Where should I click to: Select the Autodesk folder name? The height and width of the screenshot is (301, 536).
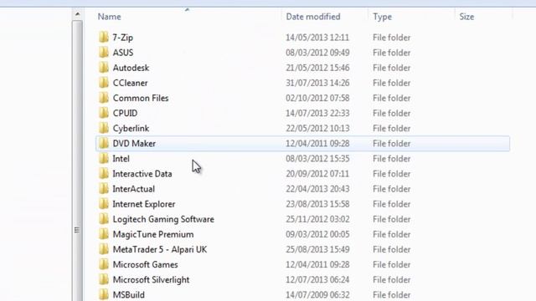tap(131, 68)
